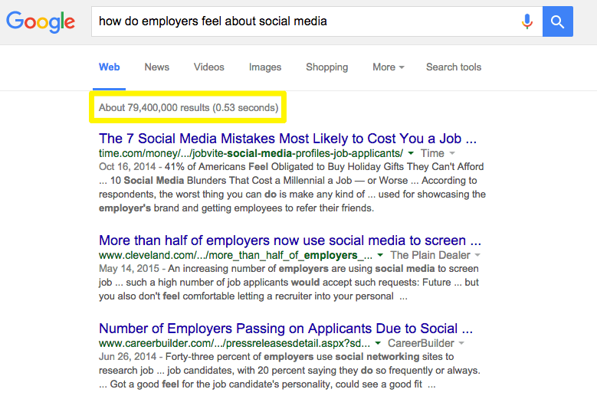This screenshot has height=399, width=597.
Task: Open the CareerBuilder source dropdown
Action: click(x=425, y=343)
